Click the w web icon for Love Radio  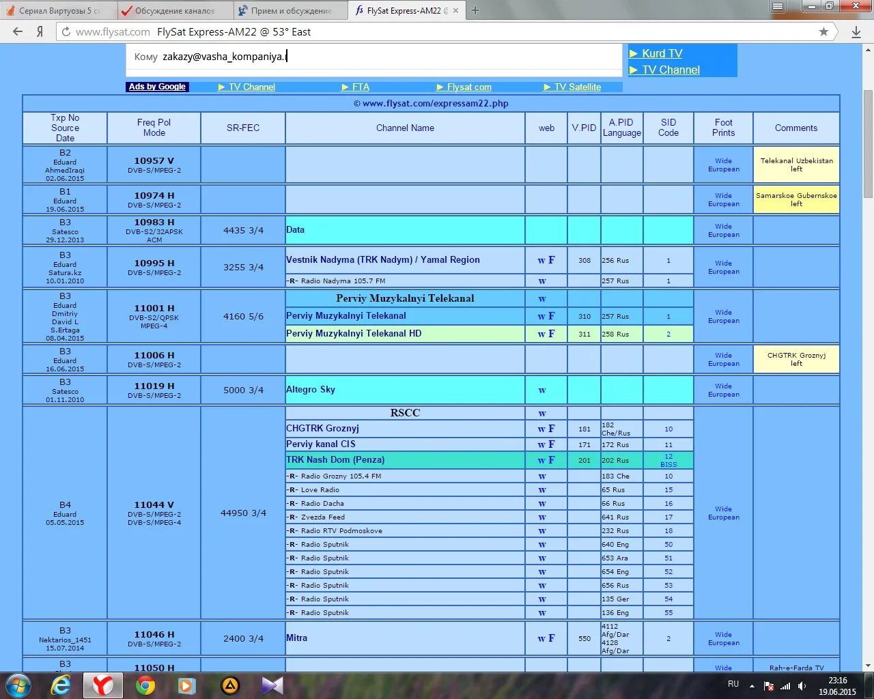(542, 490)
